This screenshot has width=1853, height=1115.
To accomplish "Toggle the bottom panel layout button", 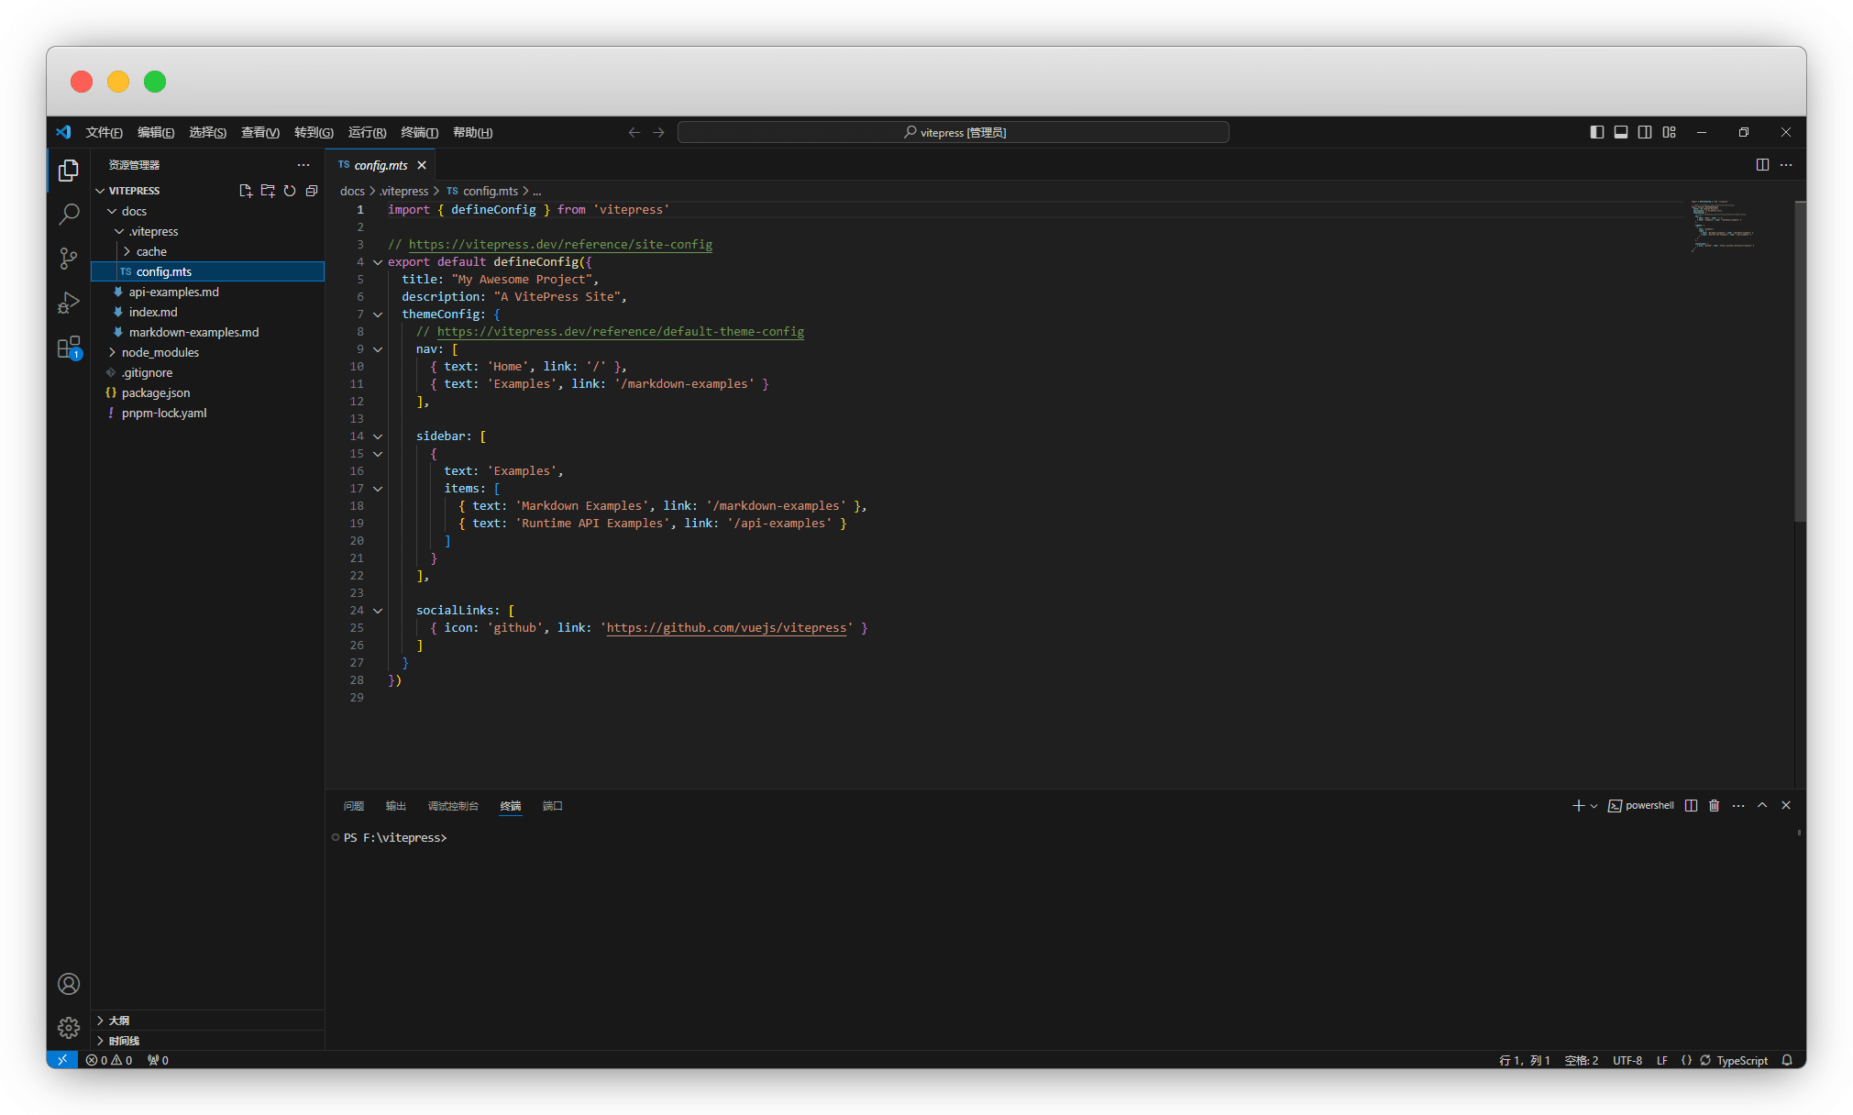I will [x=1621, y=132].
